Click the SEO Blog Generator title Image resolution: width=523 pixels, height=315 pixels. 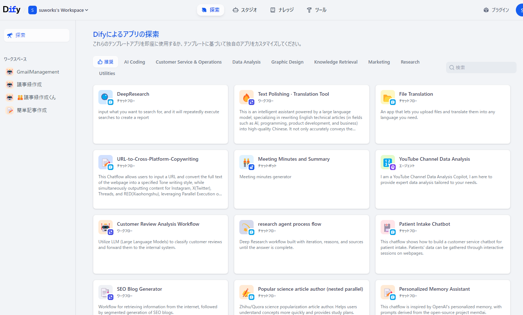[140, 289]
